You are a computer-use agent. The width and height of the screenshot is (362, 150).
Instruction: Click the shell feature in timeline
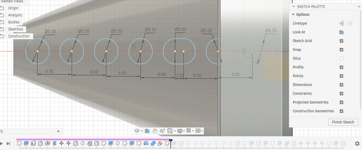33,143
